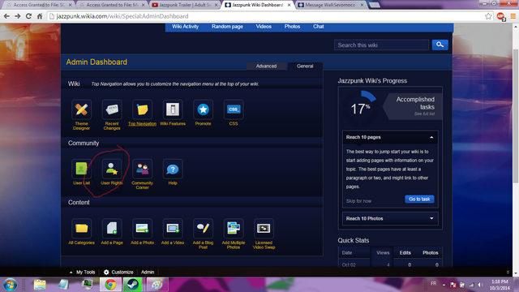519x292 pixels.
Task: Open Licensed Video Swap icon
Action: [x=264, y=229]
